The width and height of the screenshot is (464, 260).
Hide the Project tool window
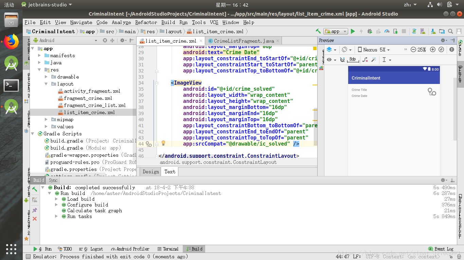tap(132, 40)
